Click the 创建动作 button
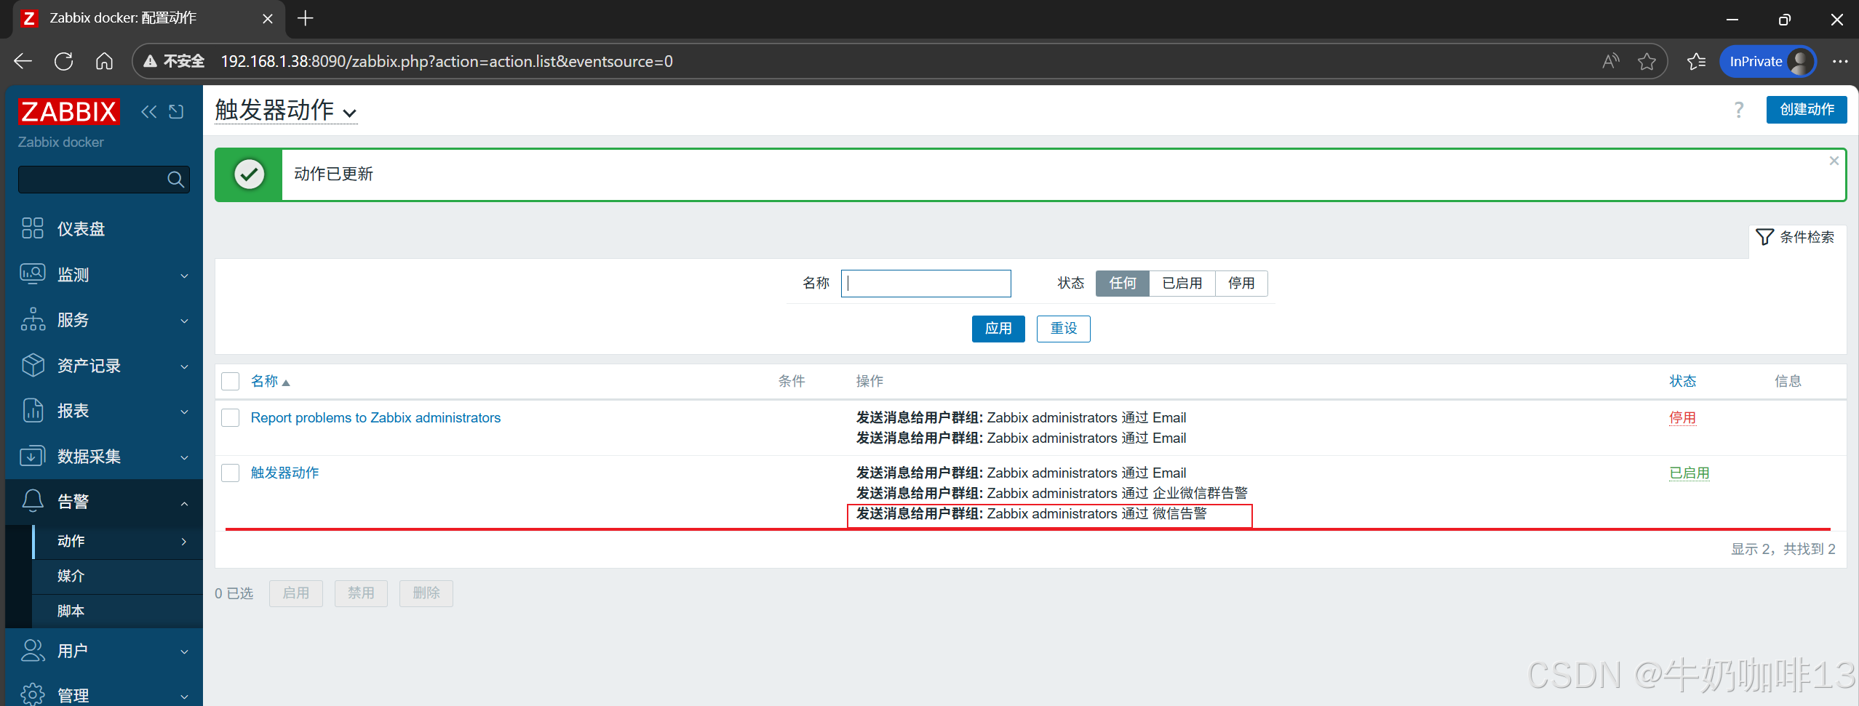Screen dimensions: 1859x706 pos(1807,110)
